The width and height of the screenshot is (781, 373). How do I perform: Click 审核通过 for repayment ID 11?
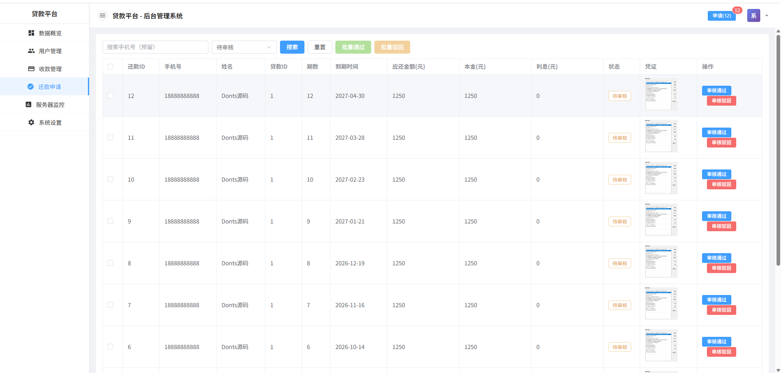[x=716, y=132]
